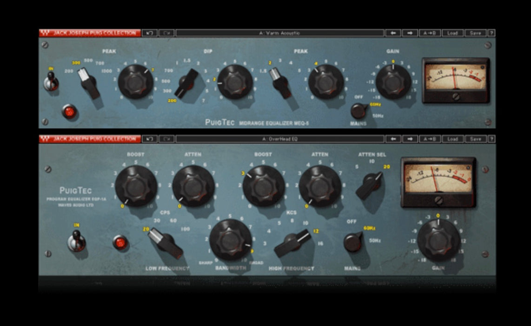
Task: Click Save button in EQP-1A toolbar
Action: coord(475,139)
